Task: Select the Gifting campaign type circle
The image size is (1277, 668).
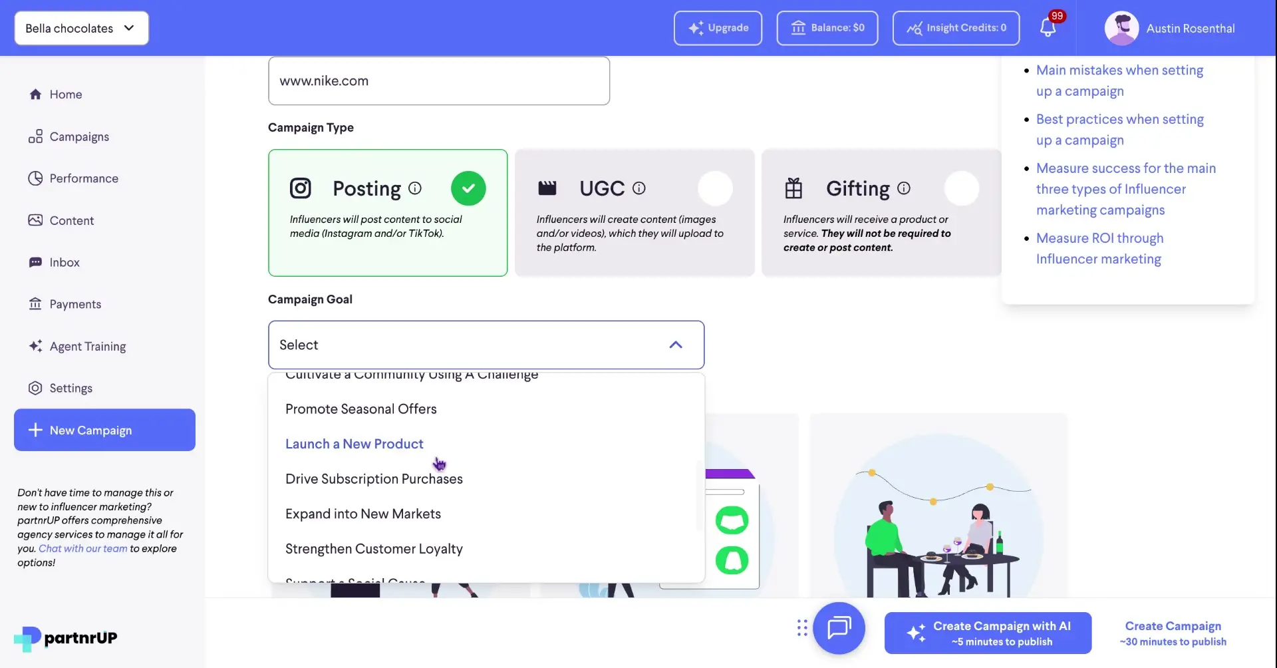Action: click(962, 188)
